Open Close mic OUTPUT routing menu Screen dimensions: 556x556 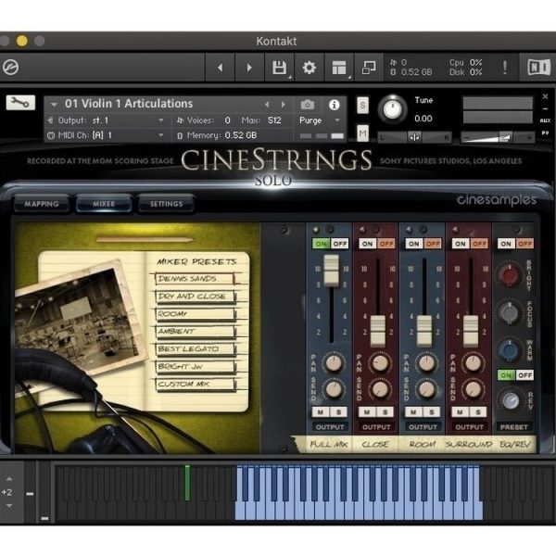(376, 427)
